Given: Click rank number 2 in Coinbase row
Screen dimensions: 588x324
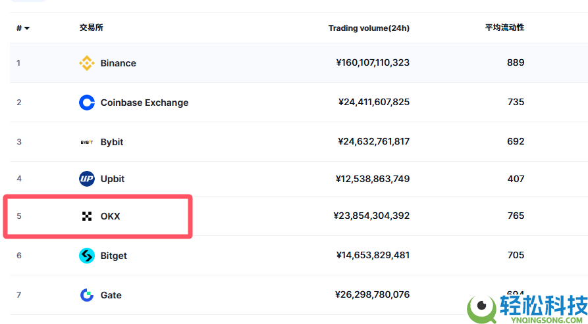Looking at the screenshot, I should [18, 103].
